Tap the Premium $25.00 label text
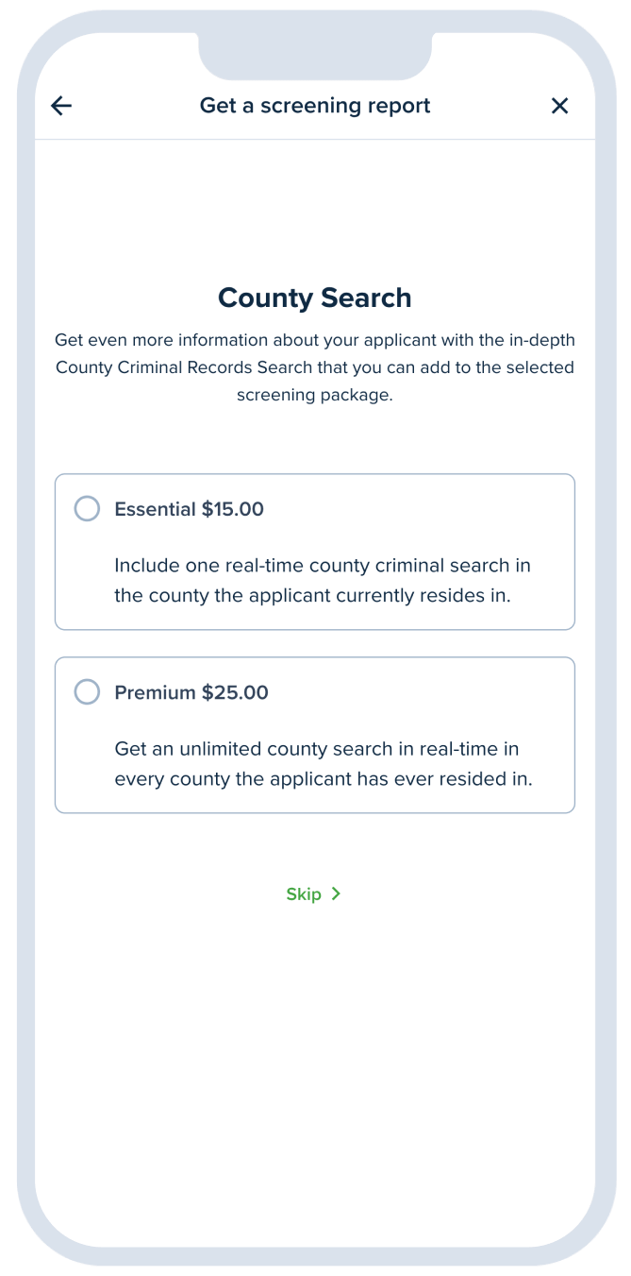This screenshot has height=1276, width=631. (191, 691)
